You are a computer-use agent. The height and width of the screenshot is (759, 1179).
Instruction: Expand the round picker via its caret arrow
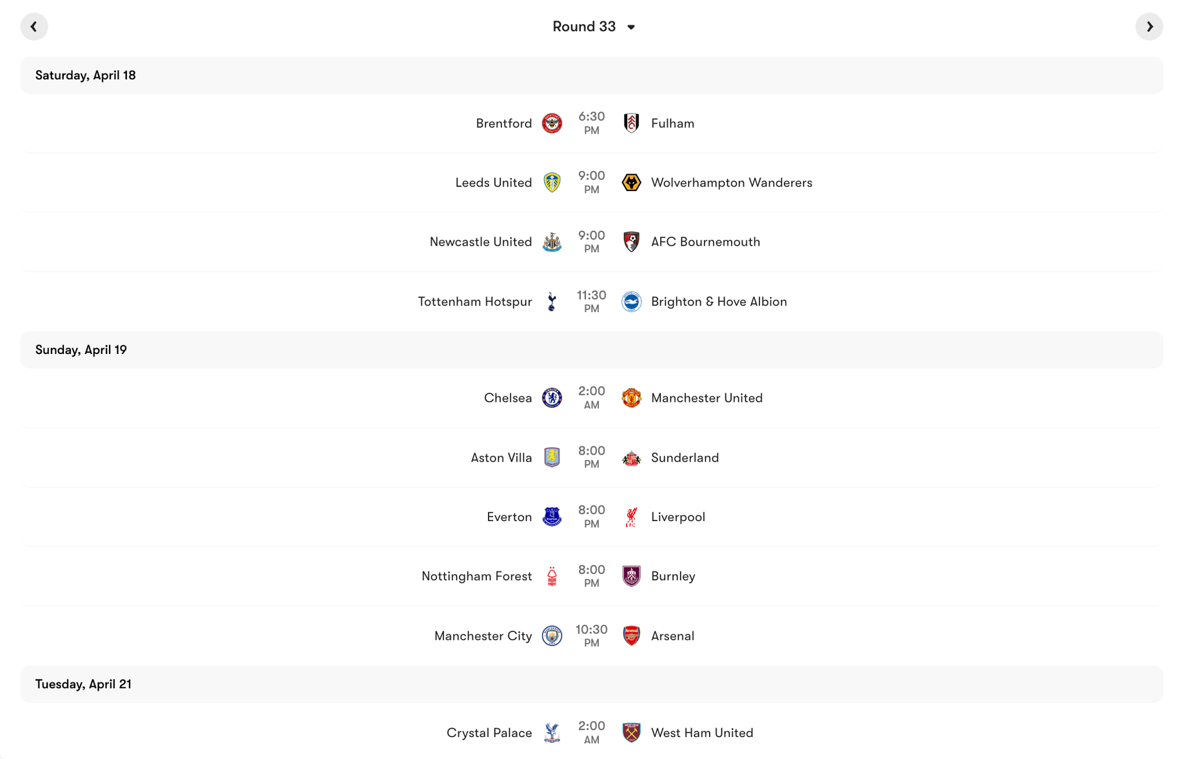click(x=630, y=27)
